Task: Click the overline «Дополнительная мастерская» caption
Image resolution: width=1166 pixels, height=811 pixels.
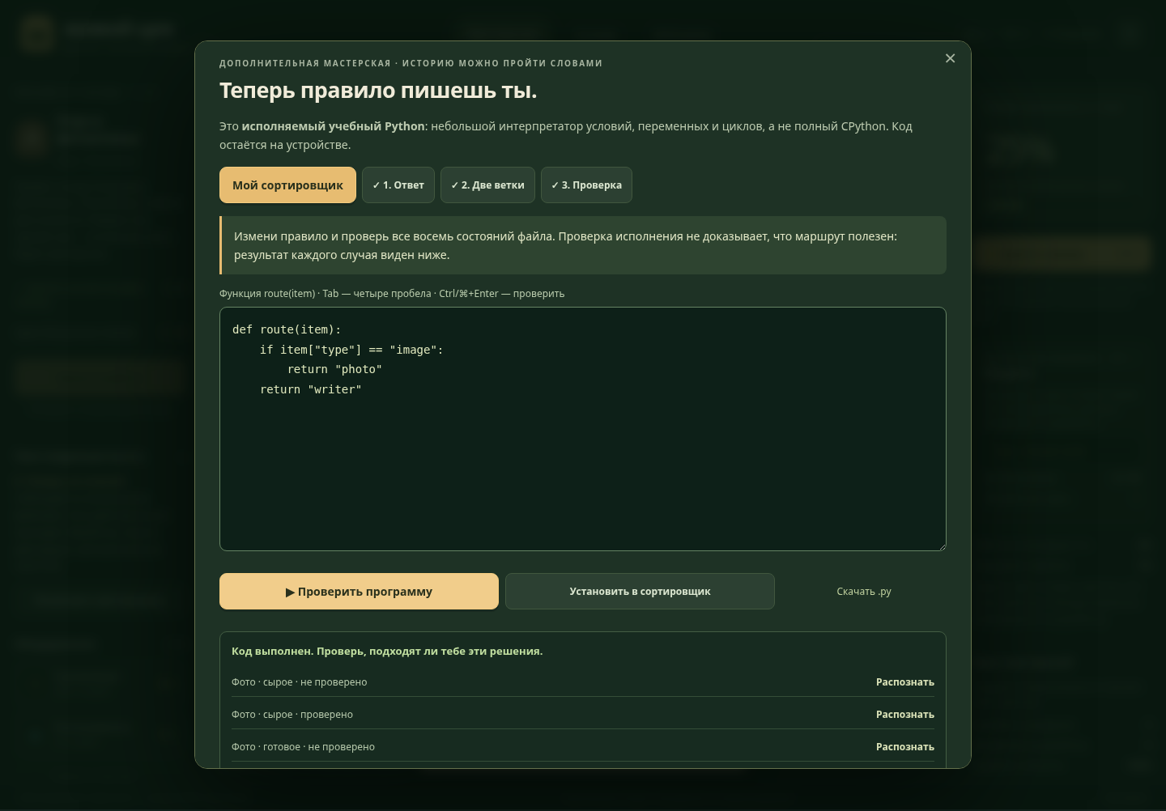Action: [411, 63]
